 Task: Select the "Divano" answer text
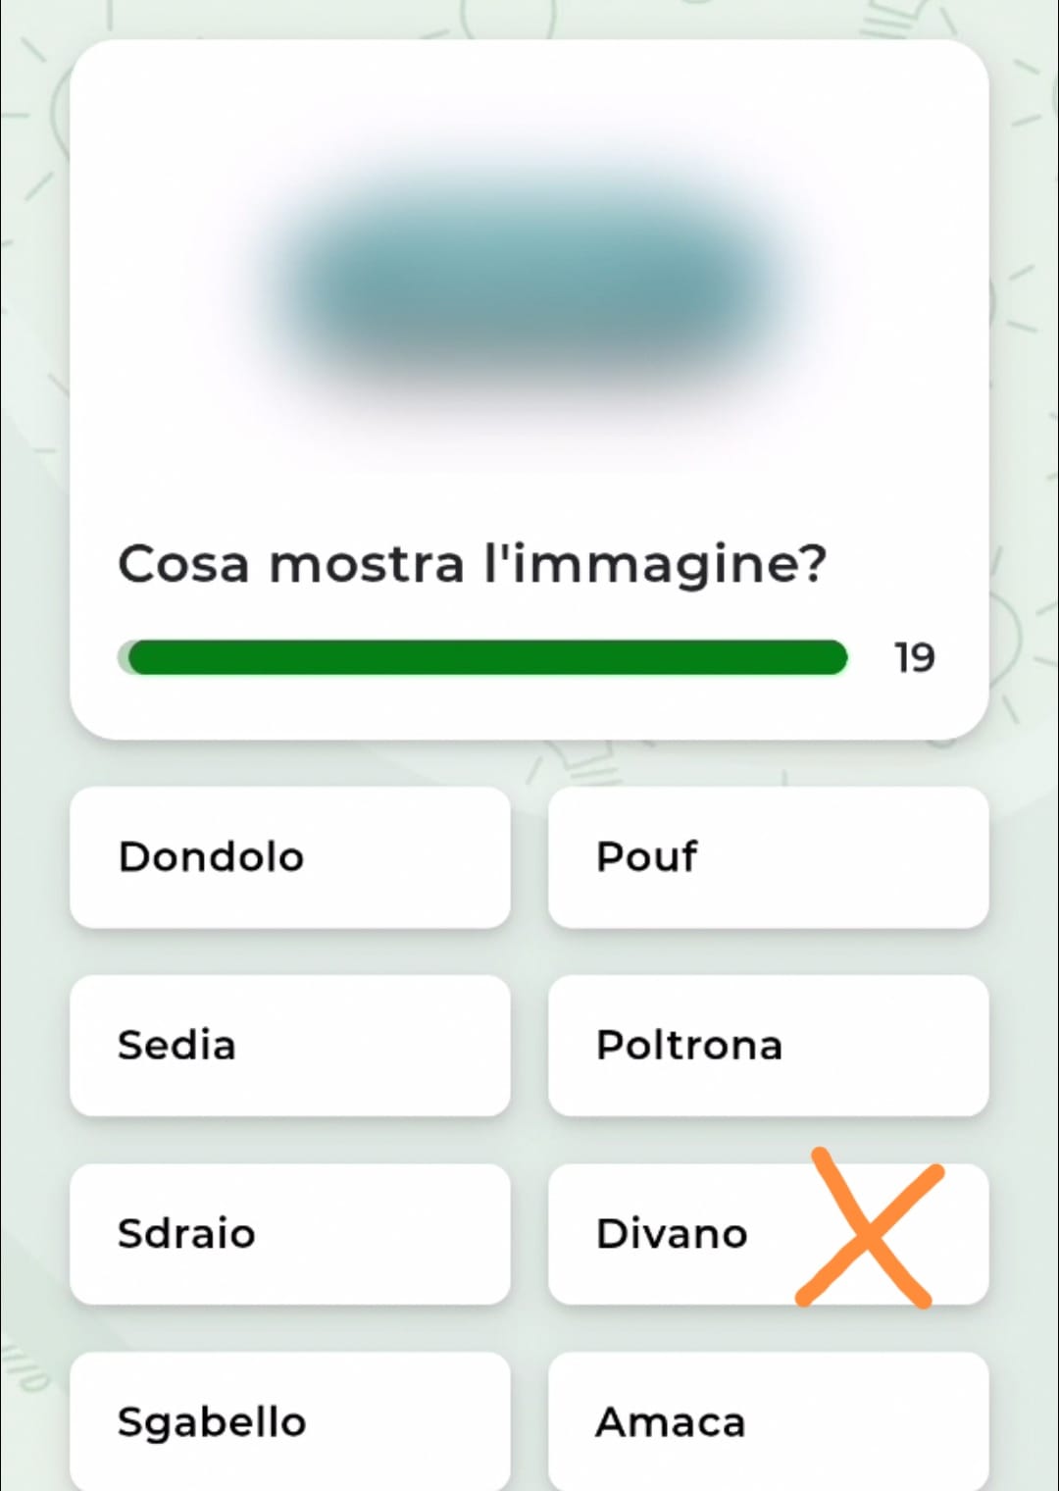coord(672,1234)
